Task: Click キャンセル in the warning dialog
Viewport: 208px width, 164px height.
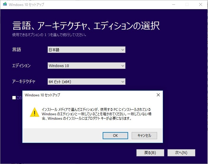Action: click(x=144, y=136)
